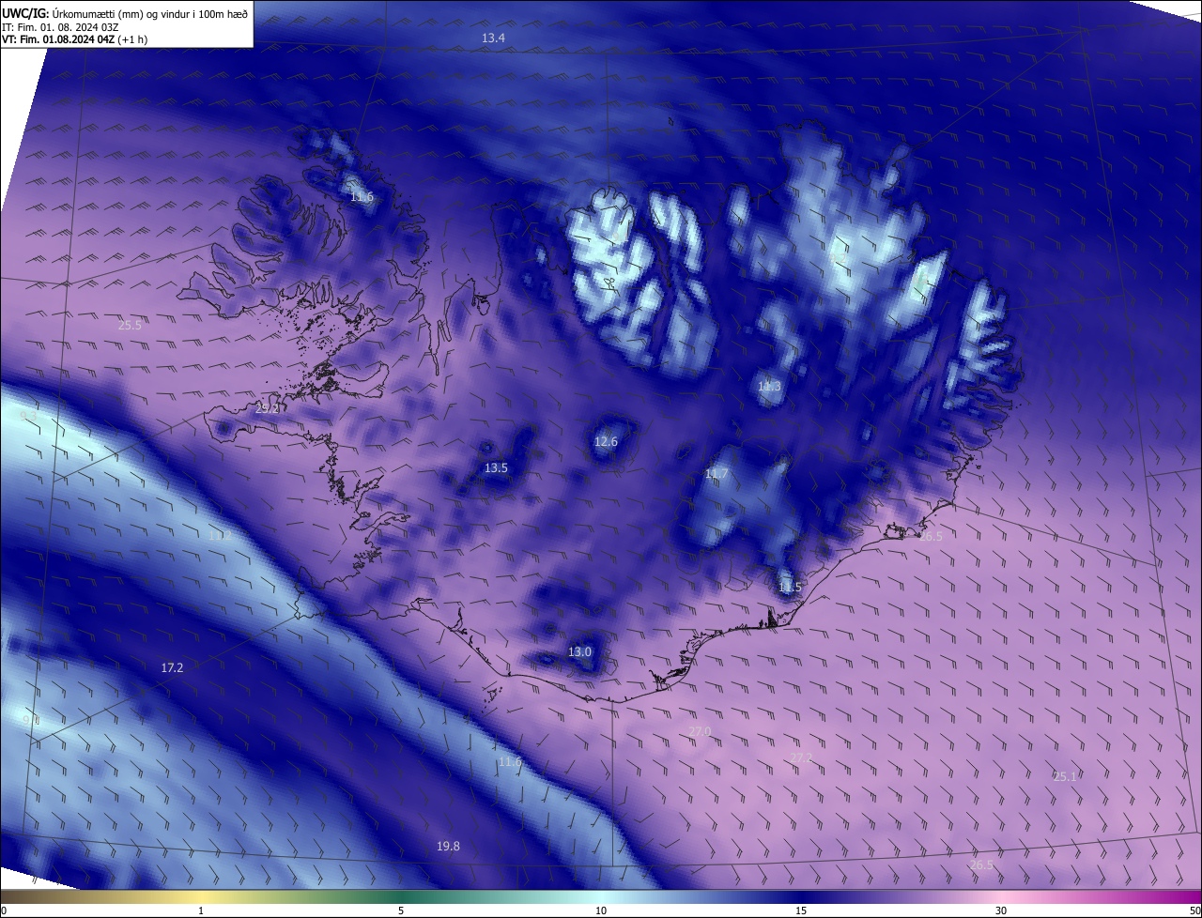Image resolution: width=1202 pixels, height=918 pixels.
Task: Click the 11.3 value label on the map
Action: 769,387
